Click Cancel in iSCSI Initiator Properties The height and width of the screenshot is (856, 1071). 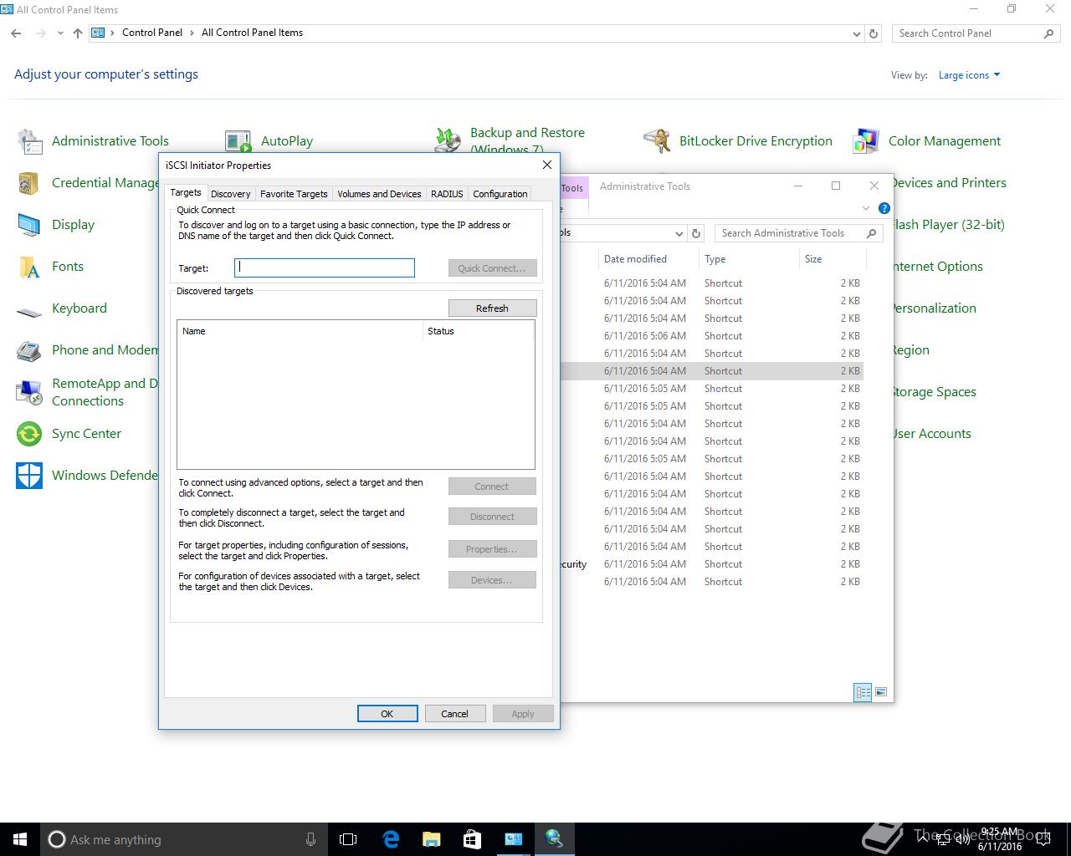[x=454, y=714]
